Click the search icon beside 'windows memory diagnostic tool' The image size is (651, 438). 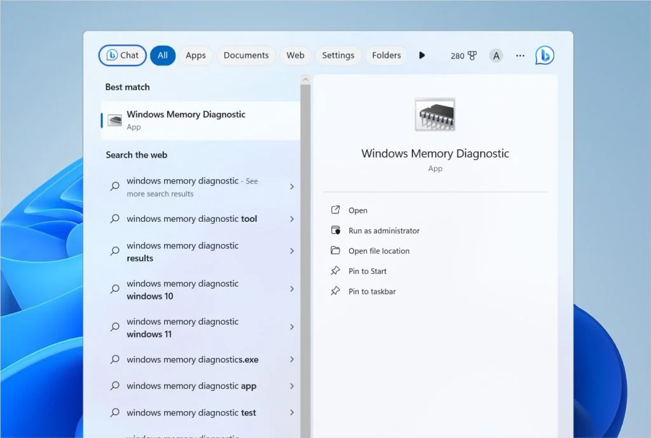coord(115,219)
